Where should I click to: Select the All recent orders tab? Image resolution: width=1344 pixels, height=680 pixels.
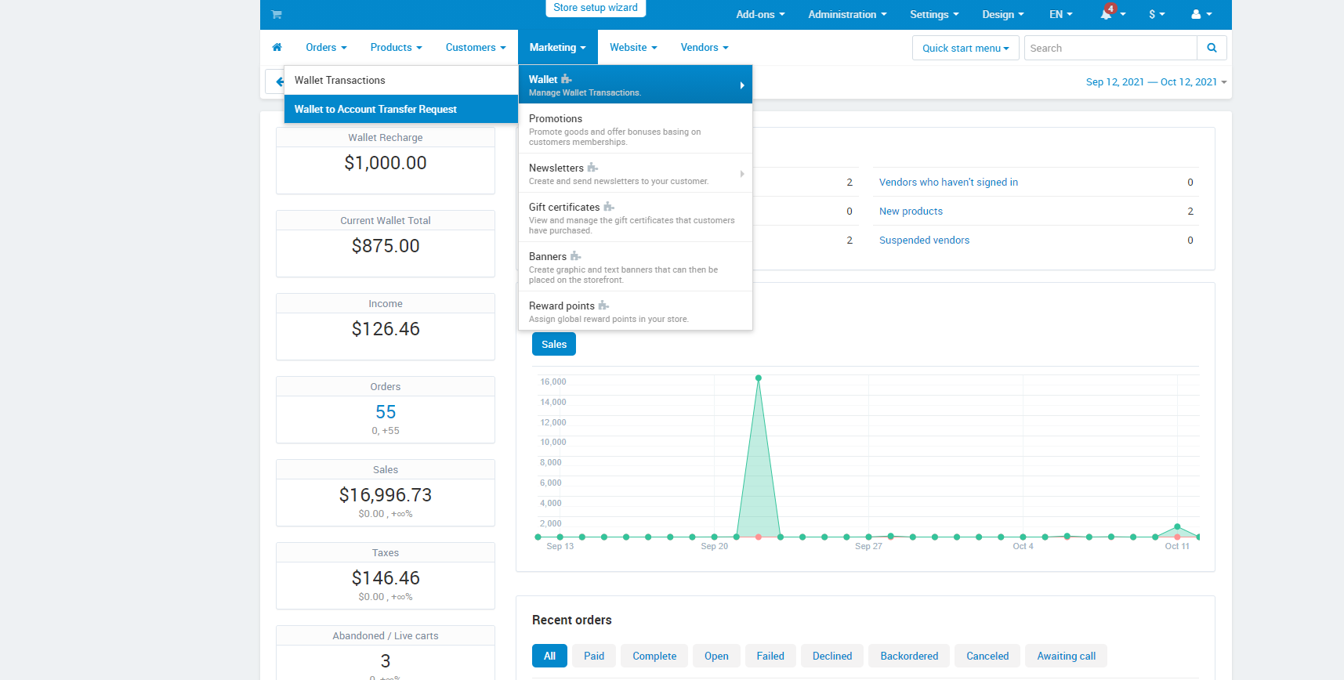(550, 656)
